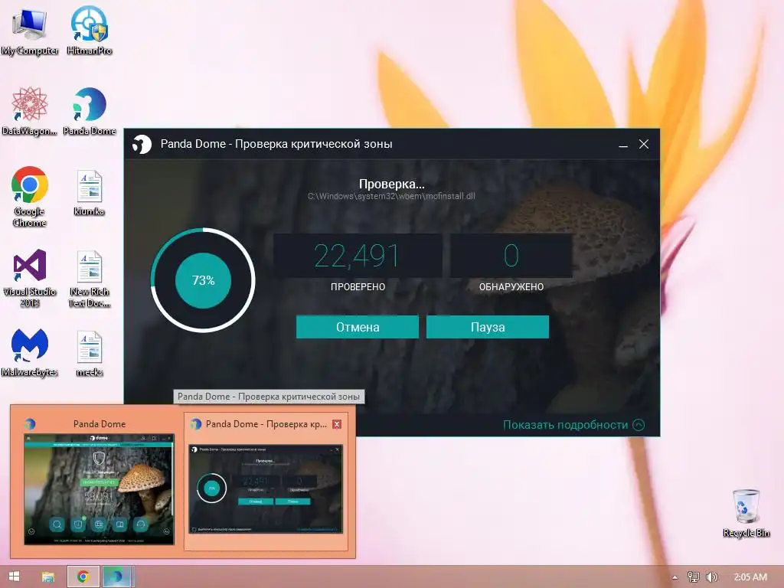Select the Visual Studio 2013 desktop shortcut
This screenshot has width=784, height=588.
coord(30,277)
